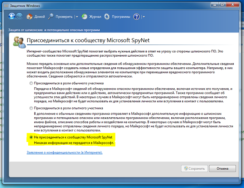Minimize the Защитник Windows window

[215, 5]
